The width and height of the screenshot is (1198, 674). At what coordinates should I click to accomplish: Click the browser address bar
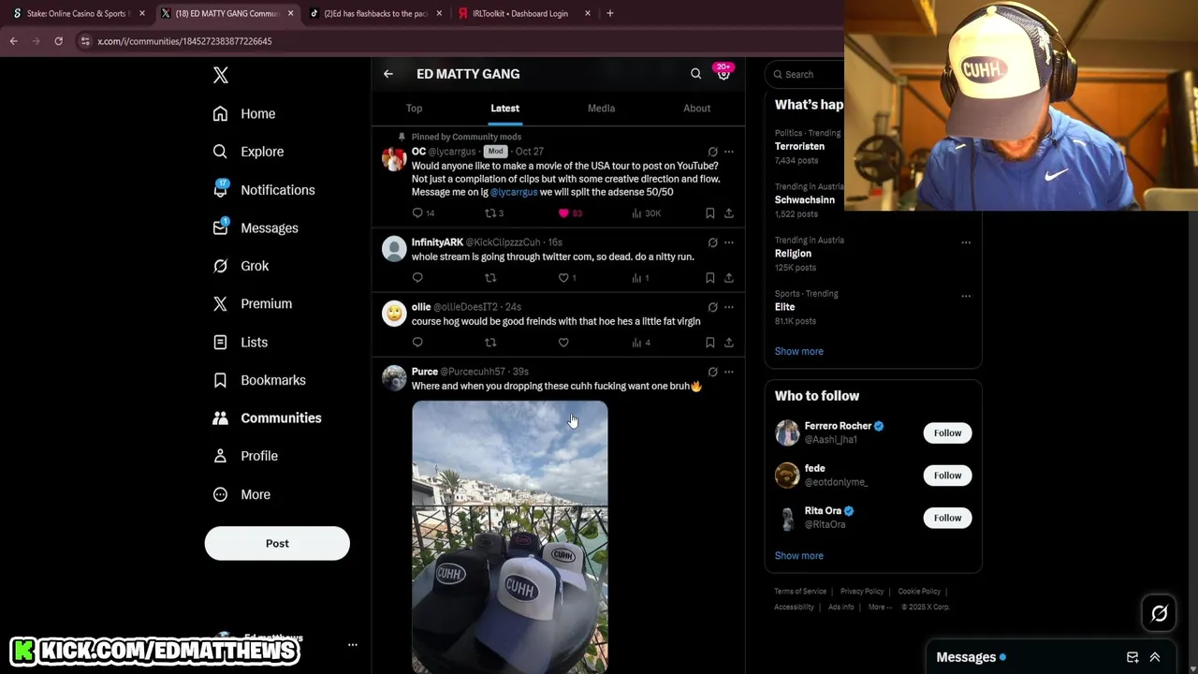point(459,41)
